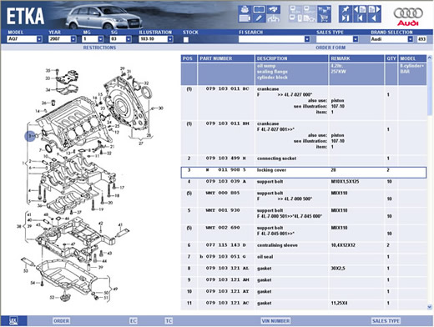Click the print icon in toolbar
This screenshot has width=434, height=327.
245,10
